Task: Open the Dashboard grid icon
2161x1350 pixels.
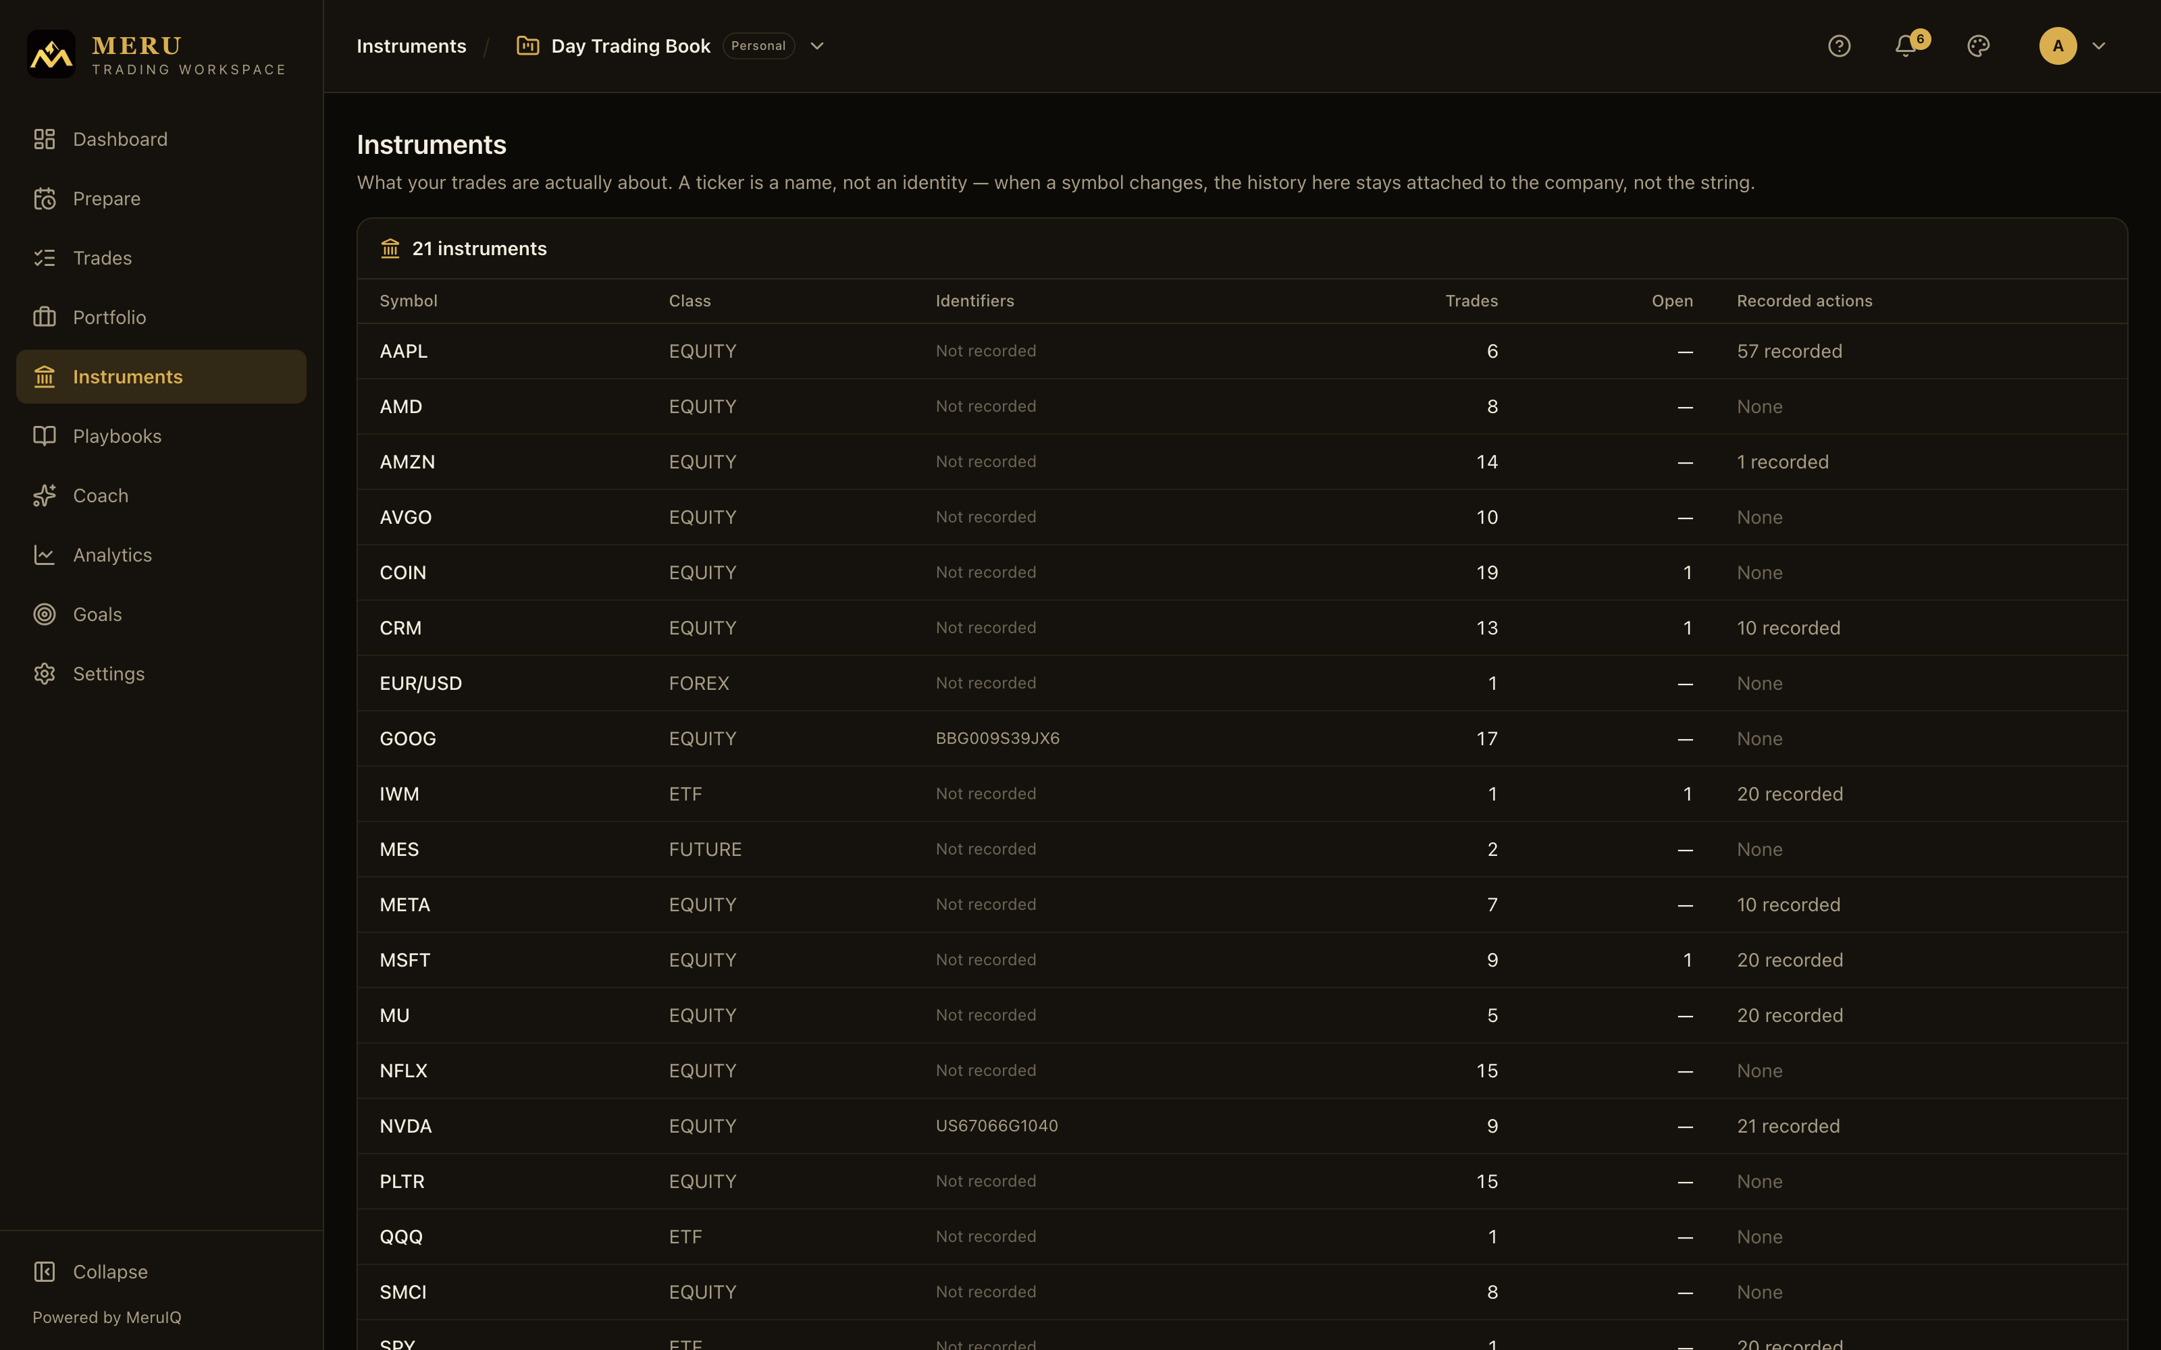Action: coord(45,139)
